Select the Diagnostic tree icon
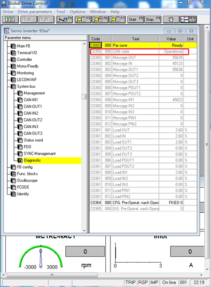The height and width of the screenshot is (287, 211). click(x=20, y=160)
